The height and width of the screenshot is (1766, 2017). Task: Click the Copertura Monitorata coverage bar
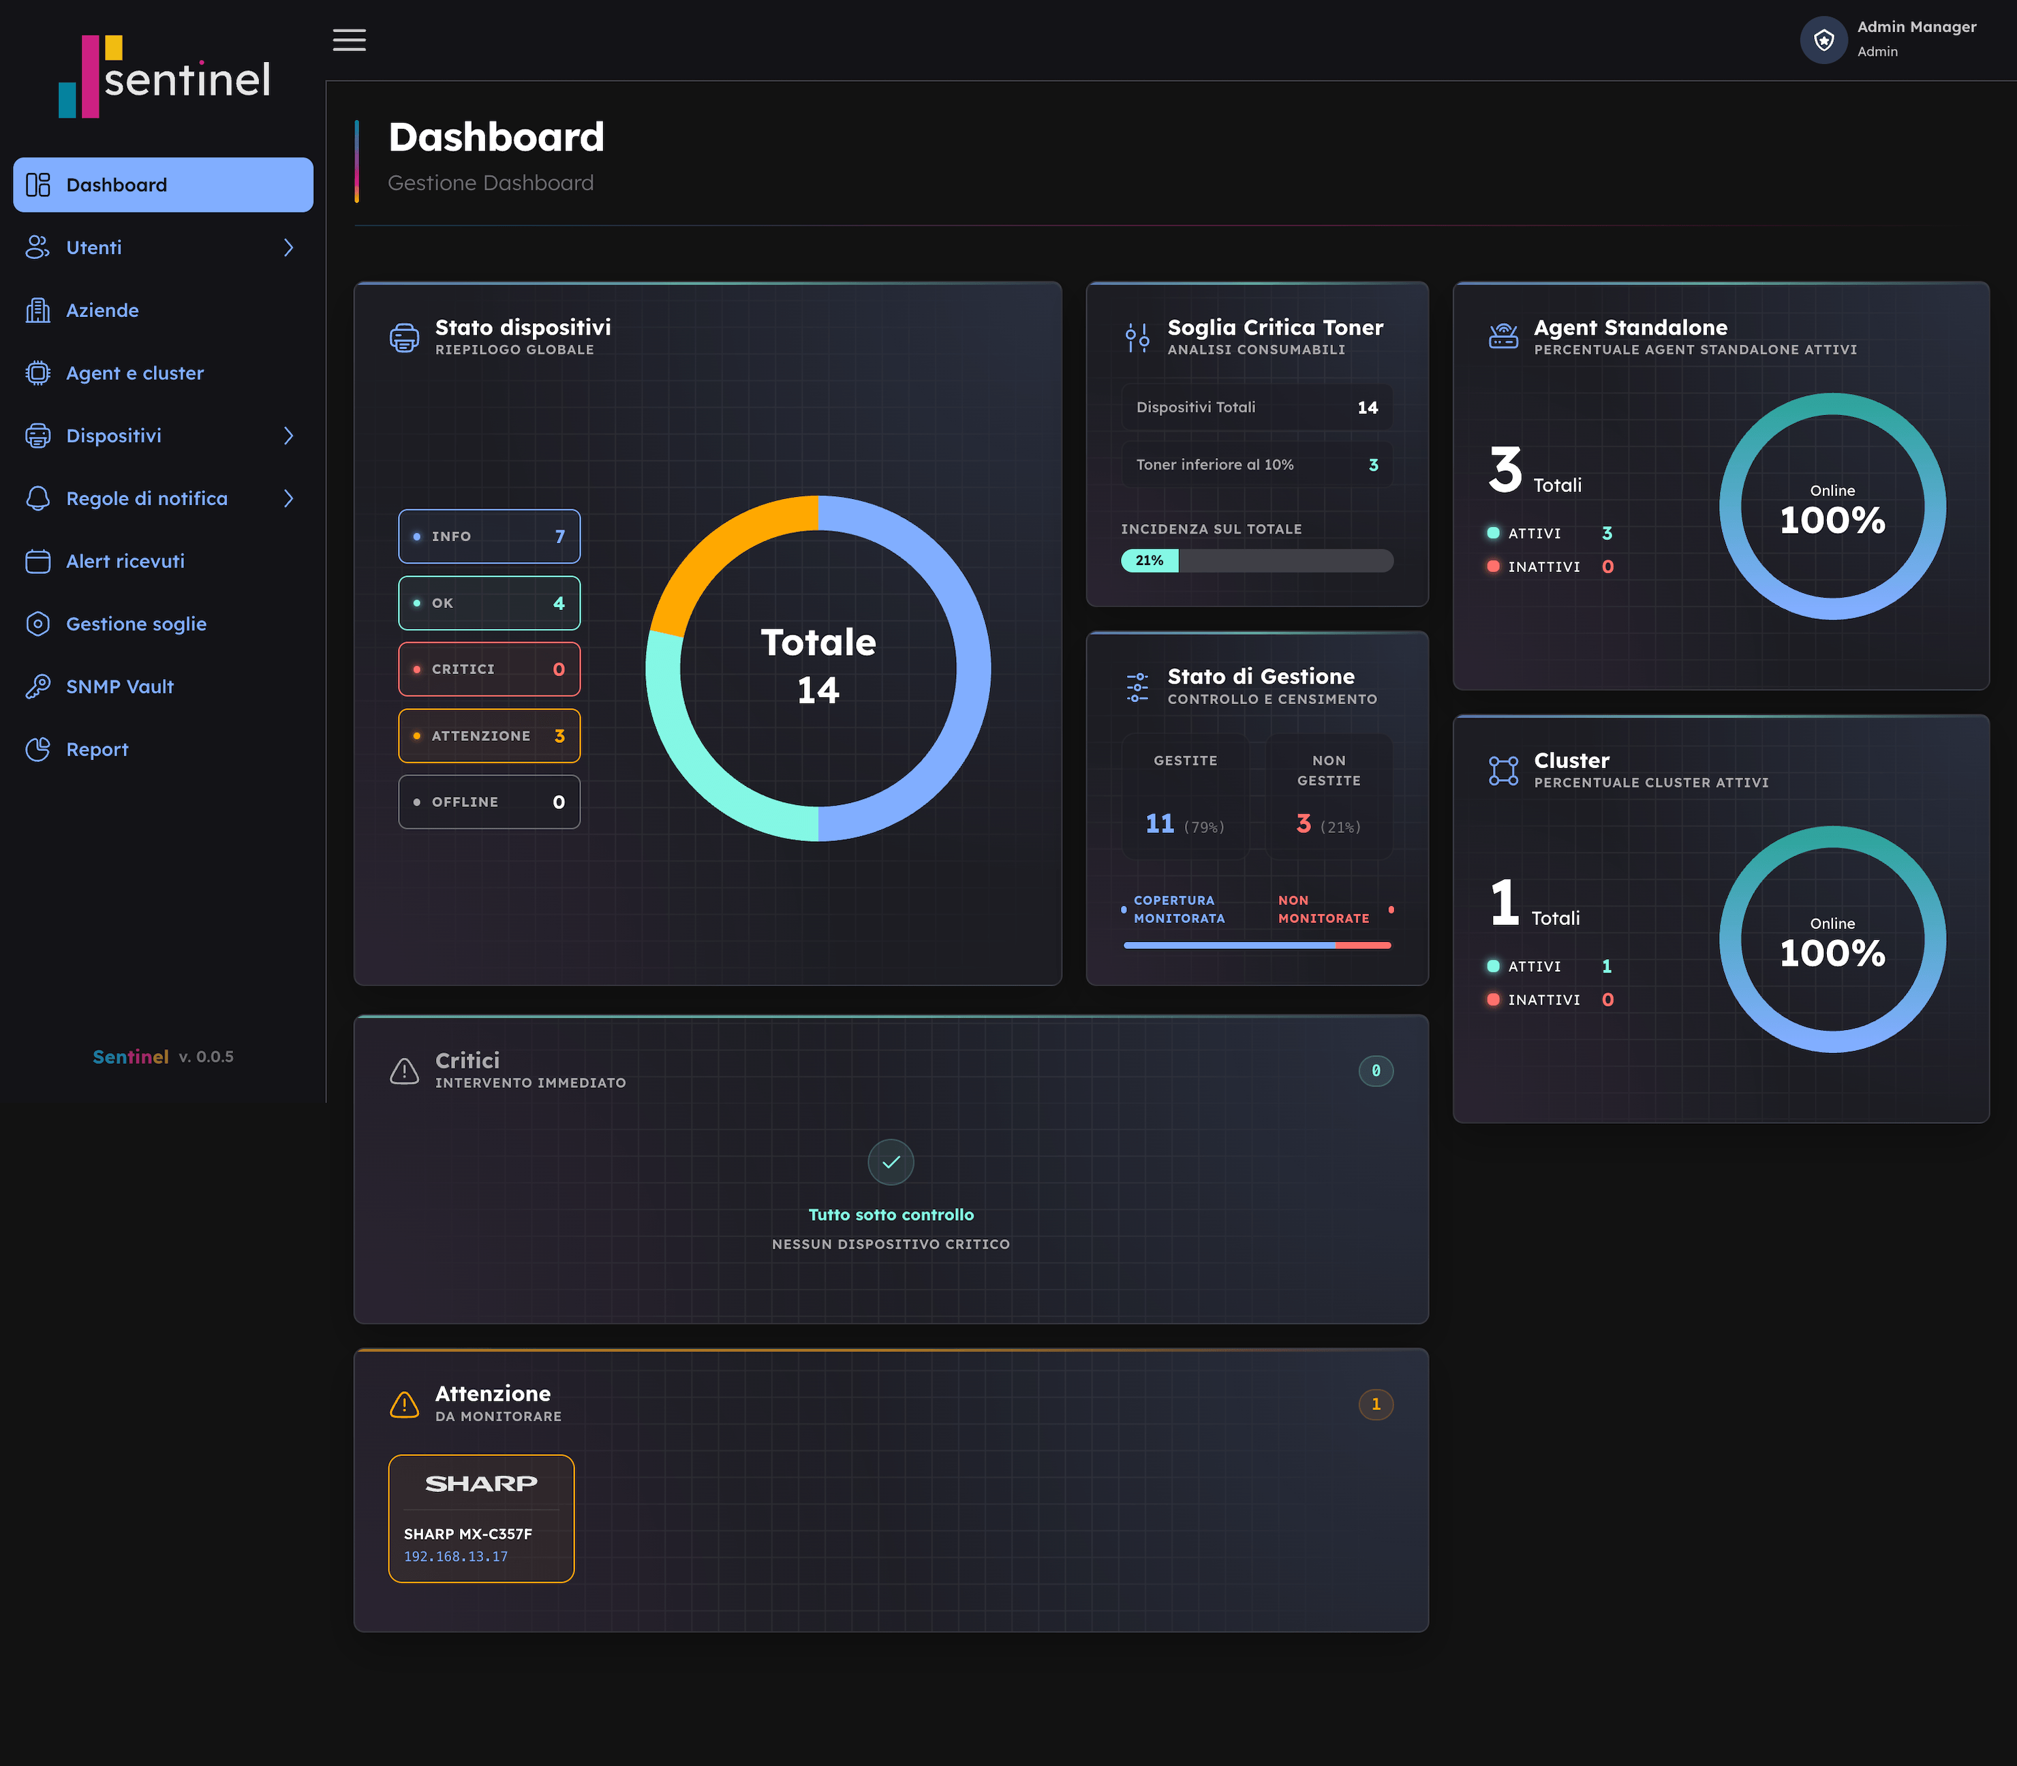coord(1257,945)
